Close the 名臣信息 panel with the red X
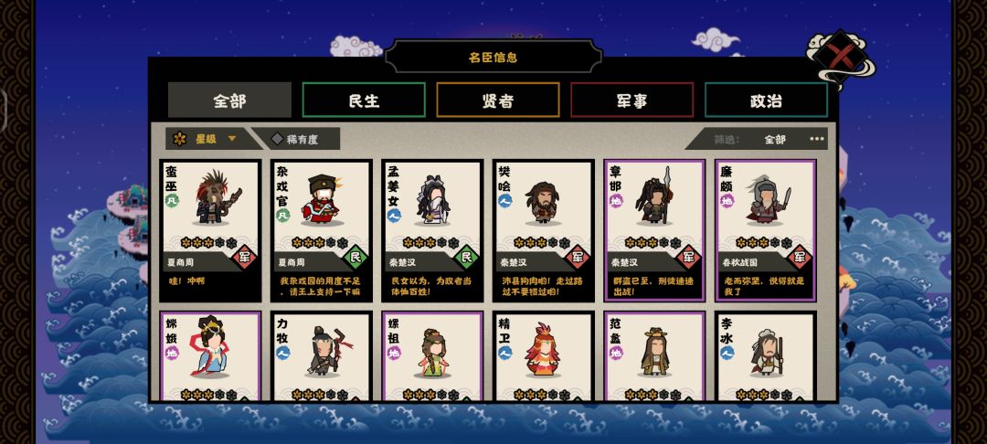The image size is (987, 444). click(841, 58)
